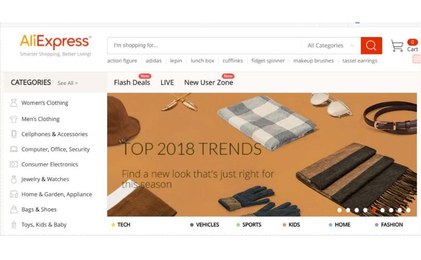Open the New User Zone tab
The height and width of the screenshot is (260, 421).
(x=208, y=83)
